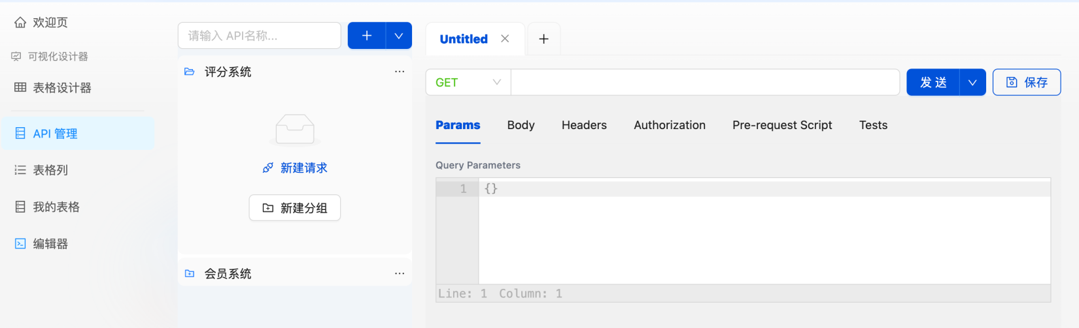This screenshot has width=1079, height=328.
Task: Close the Untitled request tab
Action: 505,38
